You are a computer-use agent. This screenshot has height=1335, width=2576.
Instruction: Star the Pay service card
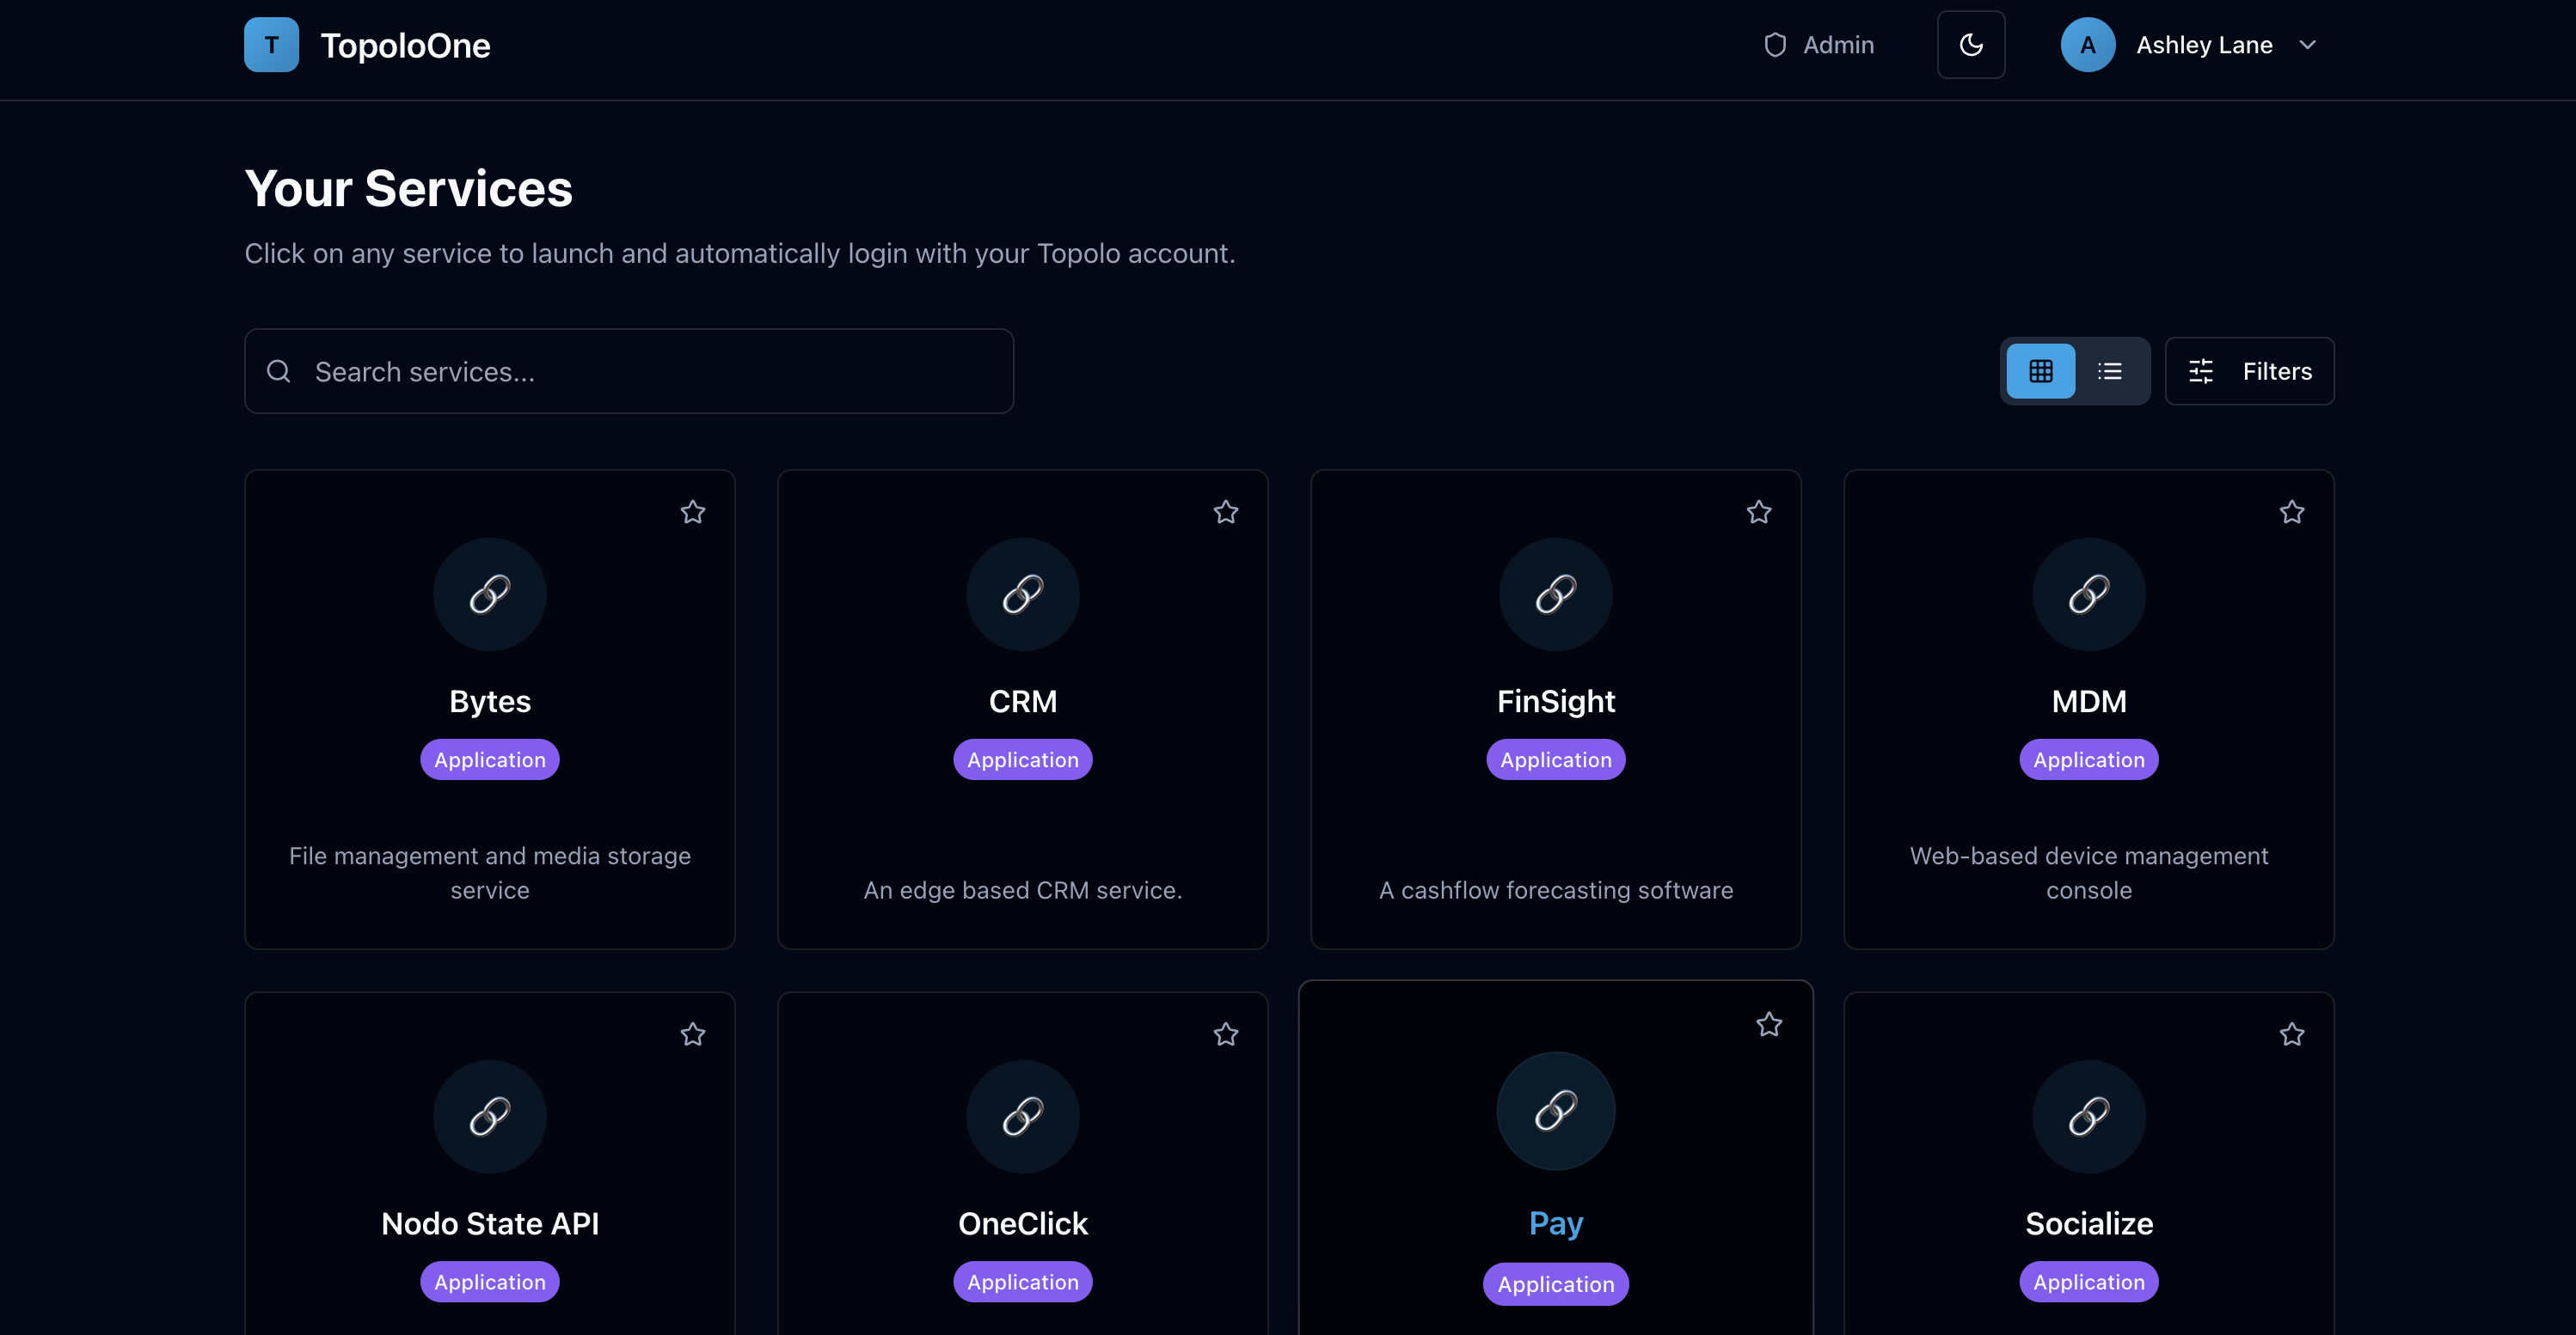coord(1769,1024)
